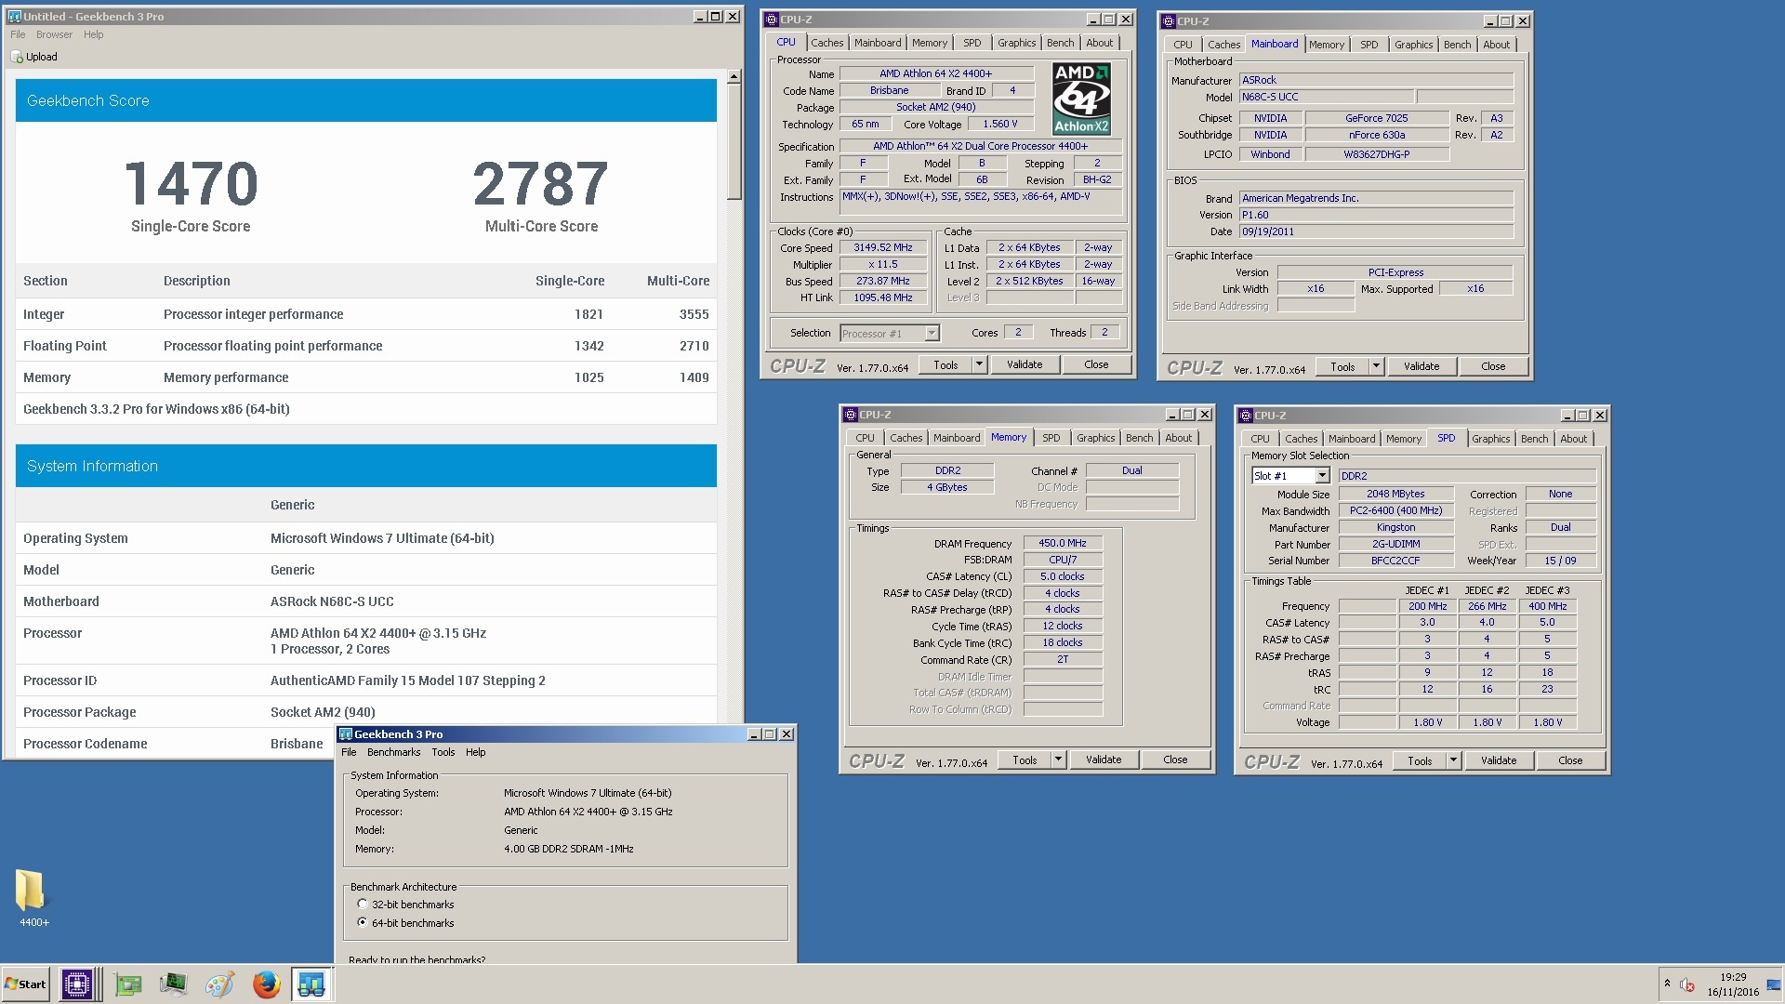This screenshot has height=1004, width=1785.
Task: Open About tab in Mainboard CPU-Z window
Action: click(1496, 45)
